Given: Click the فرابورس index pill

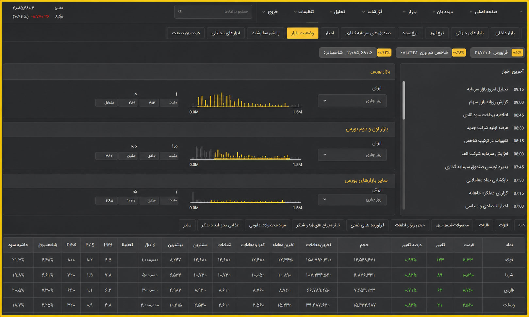Looking at the screenshot, I should click(x=497, y=53).
